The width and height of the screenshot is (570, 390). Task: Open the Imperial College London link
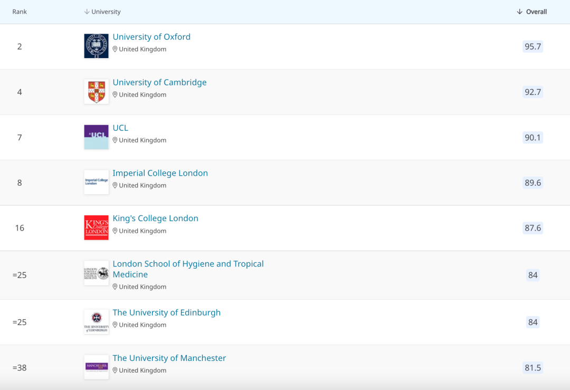pos(160,173)
